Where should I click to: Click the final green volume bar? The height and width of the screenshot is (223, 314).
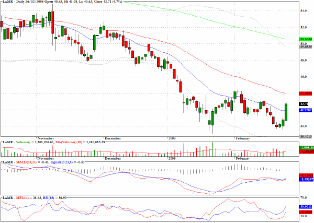click(x=286, y=152)
